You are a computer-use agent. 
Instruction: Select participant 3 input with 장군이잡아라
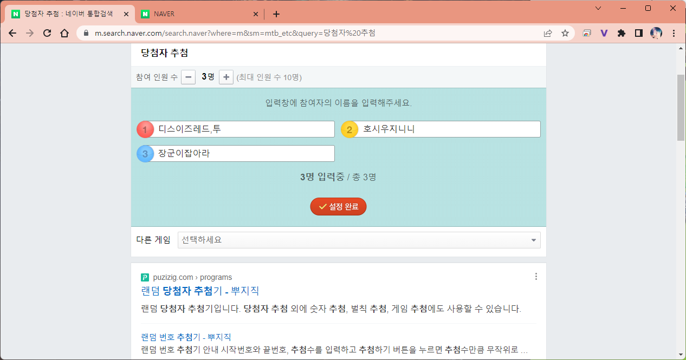(x=244, y=154)
